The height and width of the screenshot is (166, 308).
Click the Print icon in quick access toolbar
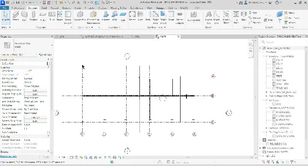(x=44, y=3)
